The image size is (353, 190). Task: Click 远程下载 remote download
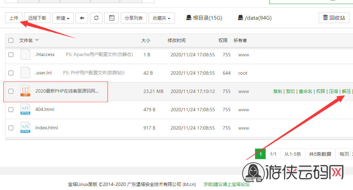coord(37,18)
